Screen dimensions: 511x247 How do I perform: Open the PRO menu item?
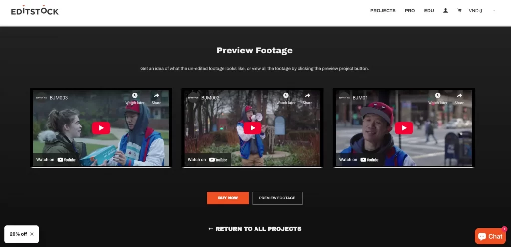[410, 11]
